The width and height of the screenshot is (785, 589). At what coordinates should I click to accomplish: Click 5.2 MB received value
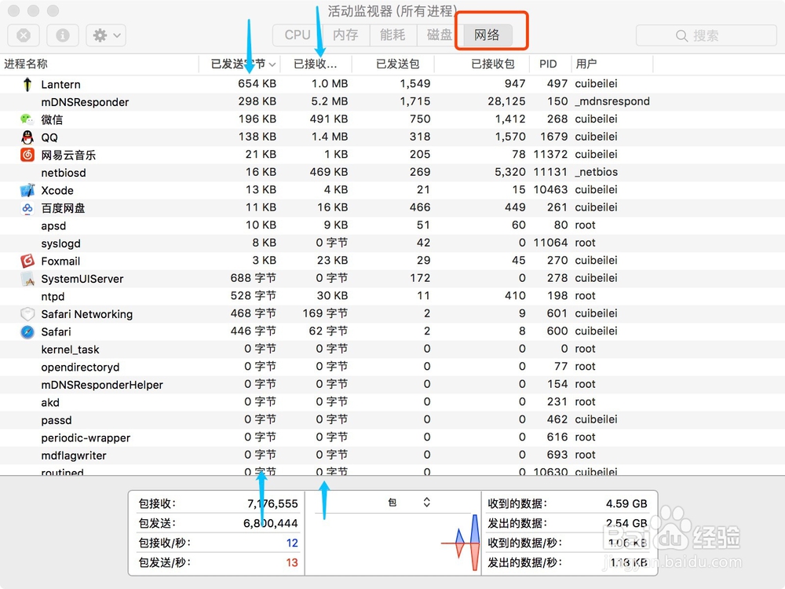(x=330, y=101)
